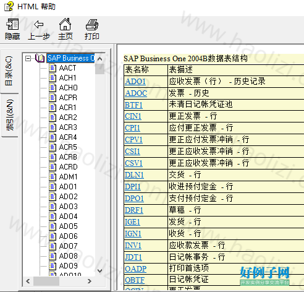Click the page icon next to ADO5

click(53, 226)
